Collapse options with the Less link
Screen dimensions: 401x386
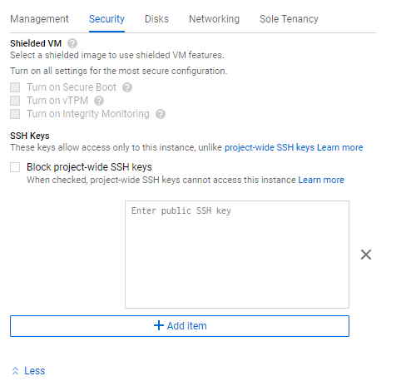coord(29,371)
